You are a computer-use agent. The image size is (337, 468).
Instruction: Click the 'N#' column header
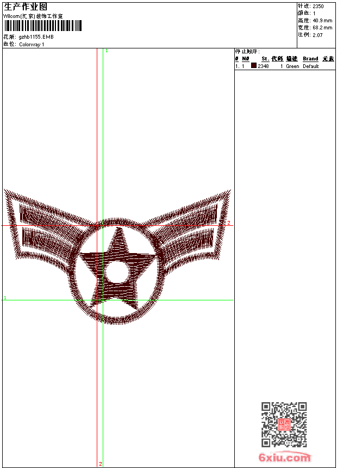click(x=246, y=59)
